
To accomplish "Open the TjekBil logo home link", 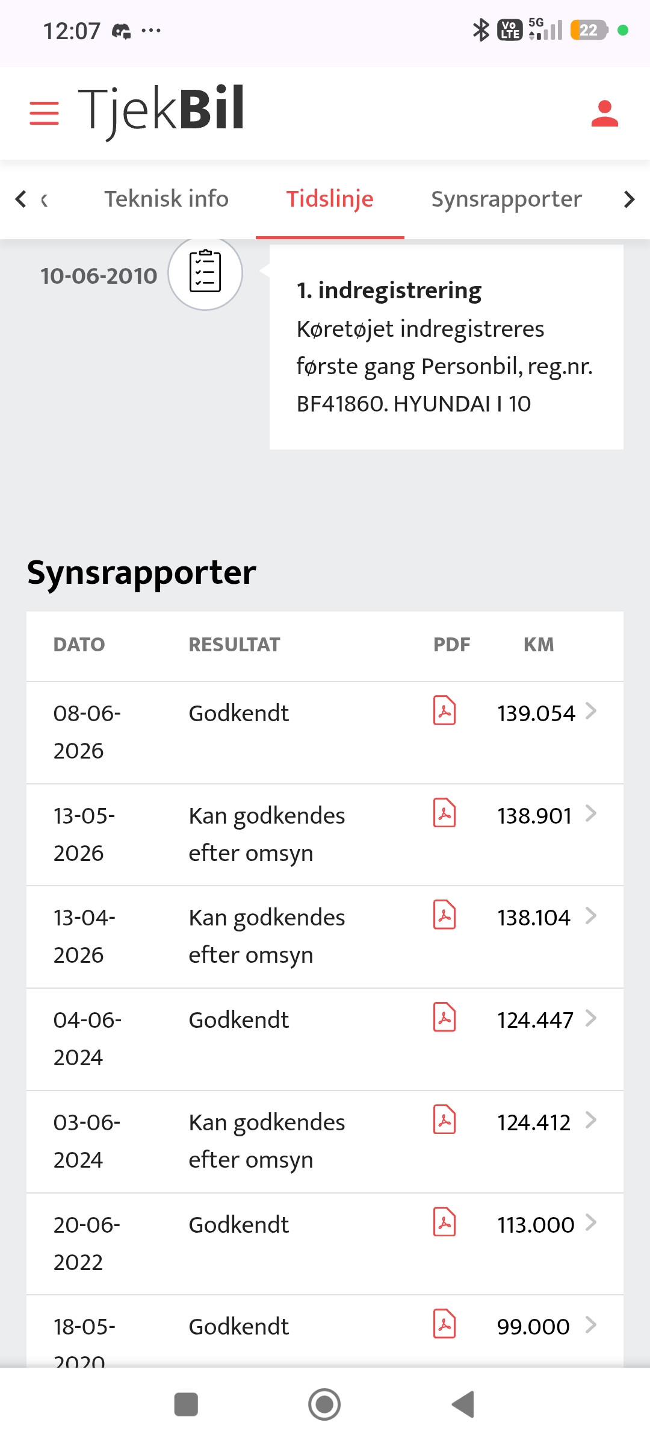I will (161, 110).
